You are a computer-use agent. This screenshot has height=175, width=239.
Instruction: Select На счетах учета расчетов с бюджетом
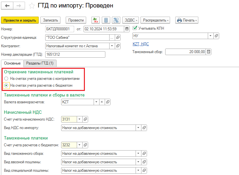coord(6,85)
